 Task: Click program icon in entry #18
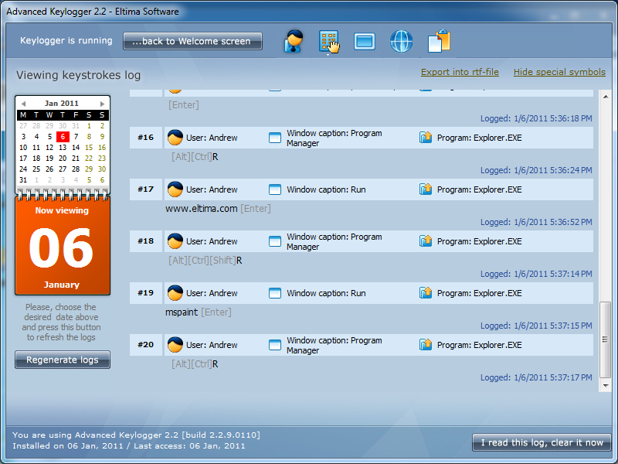[x=426, y=241]
